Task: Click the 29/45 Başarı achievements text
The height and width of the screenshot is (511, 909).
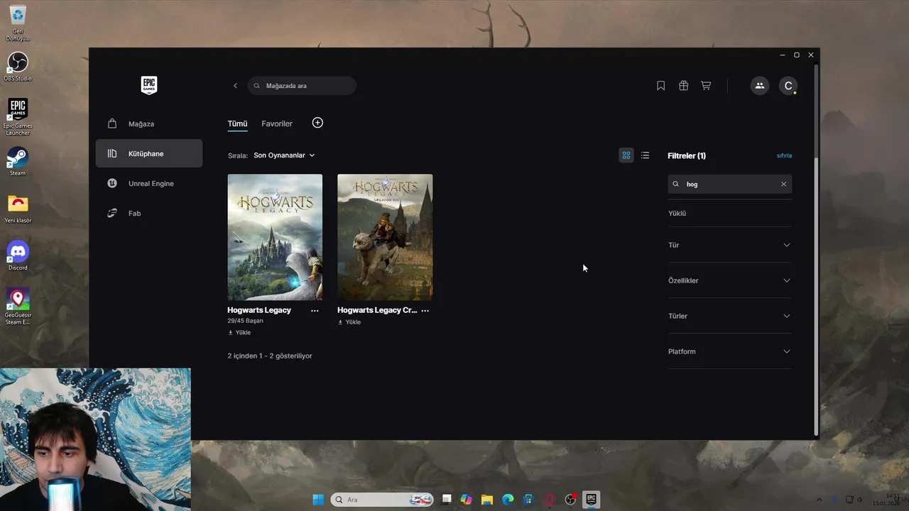Action: coord(245,321)
